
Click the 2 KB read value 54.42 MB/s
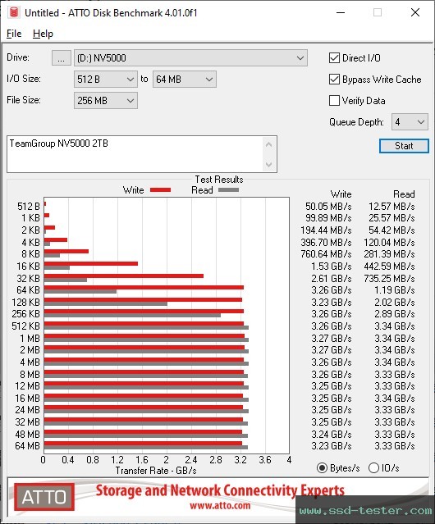[x=391, y=230]
